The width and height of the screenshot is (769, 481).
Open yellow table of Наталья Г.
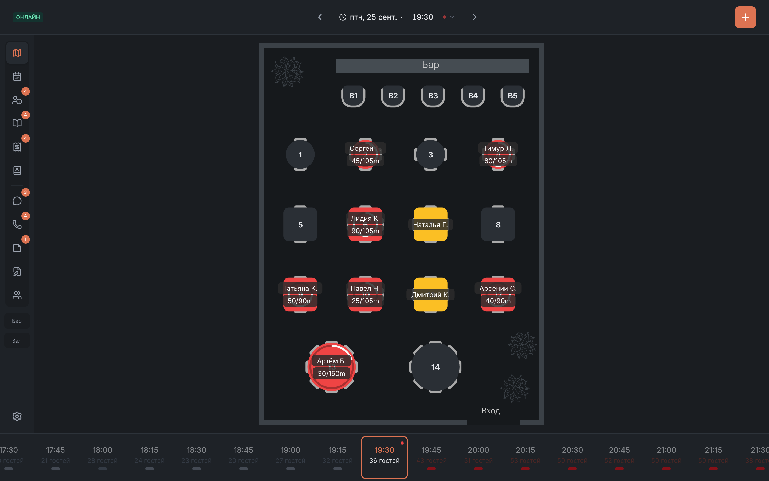431,224
